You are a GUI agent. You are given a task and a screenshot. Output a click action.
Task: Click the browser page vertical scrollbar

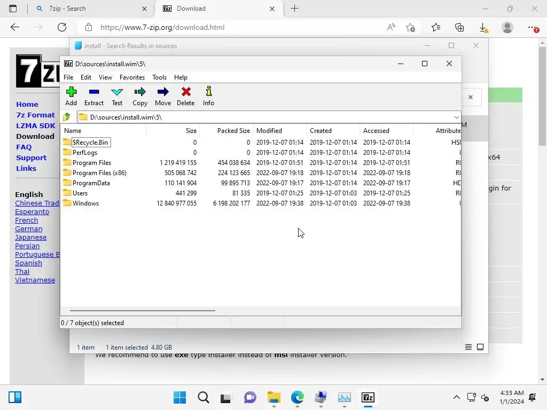(542, 96)
